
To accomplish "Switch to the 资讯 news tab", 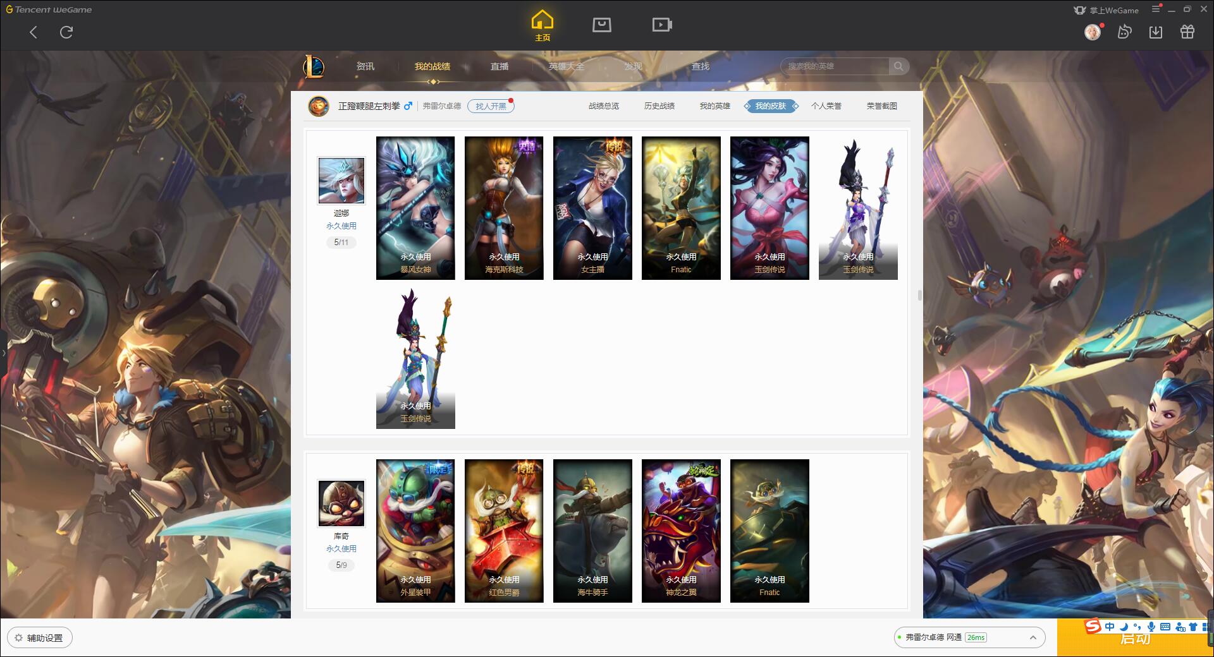I will pos(365,66).
